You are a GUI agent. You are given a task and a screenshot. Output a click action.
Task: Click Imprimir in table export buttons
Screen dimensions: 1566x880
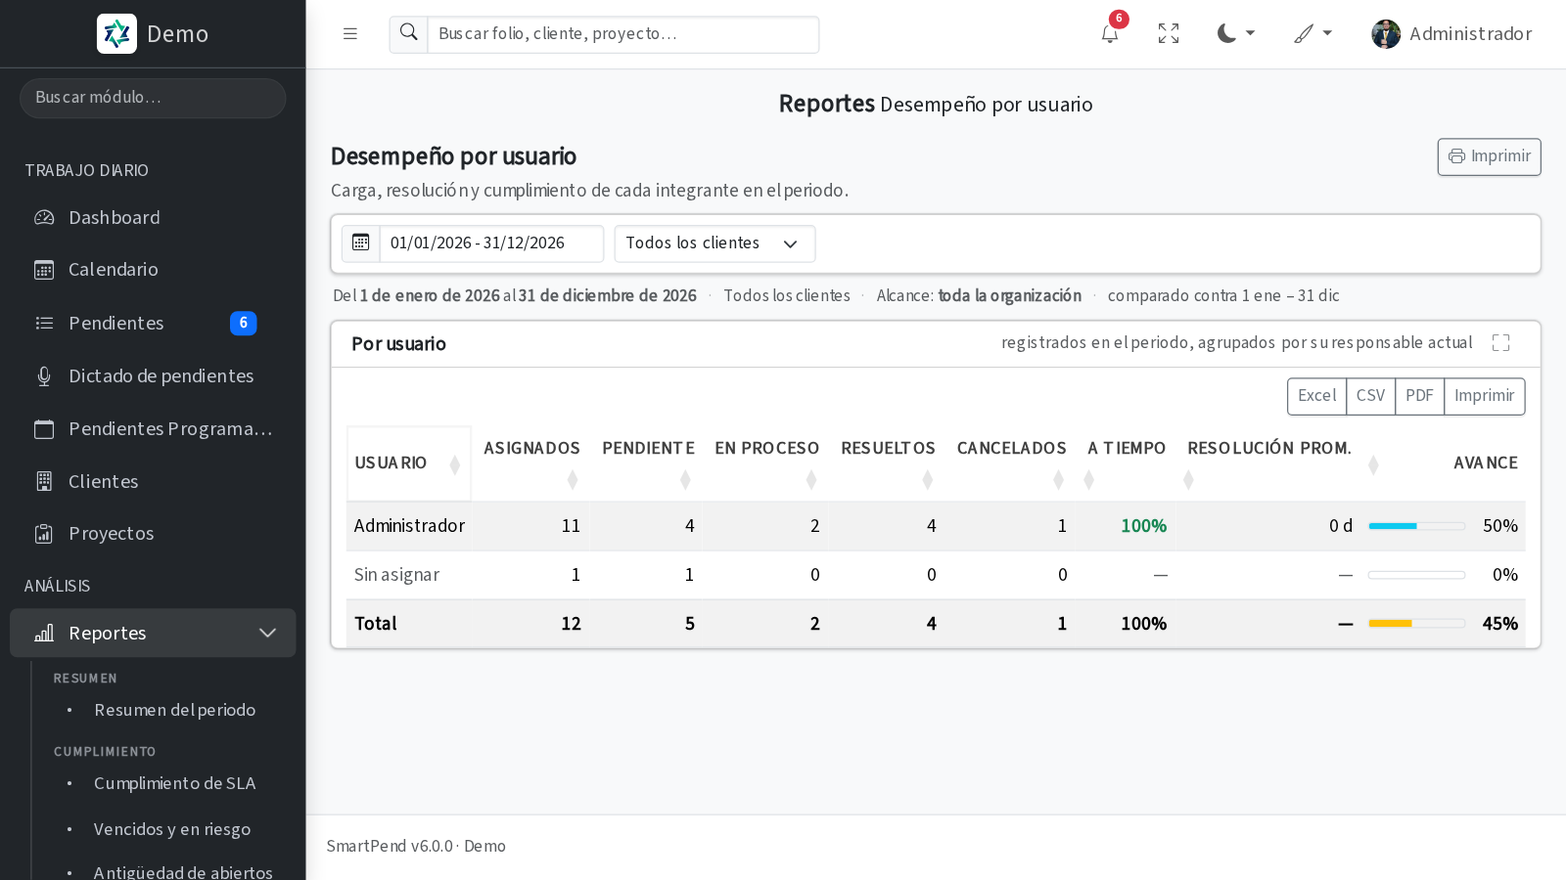1484,396
